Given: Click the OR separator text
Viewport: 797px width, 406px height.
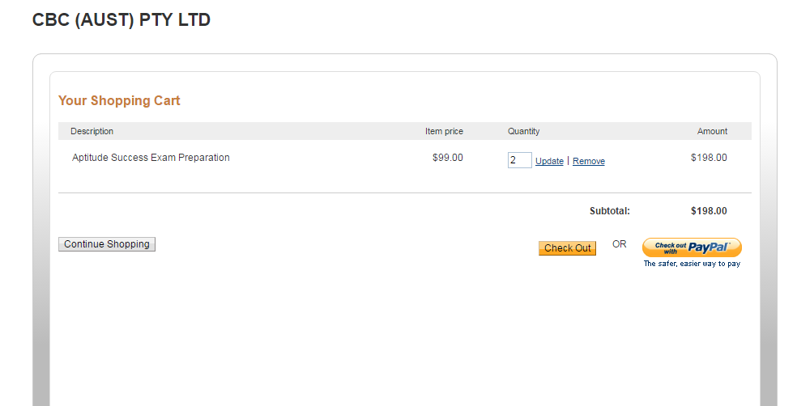Looking at the screenshot, I should pyautogui.click(x=619, y=244).
